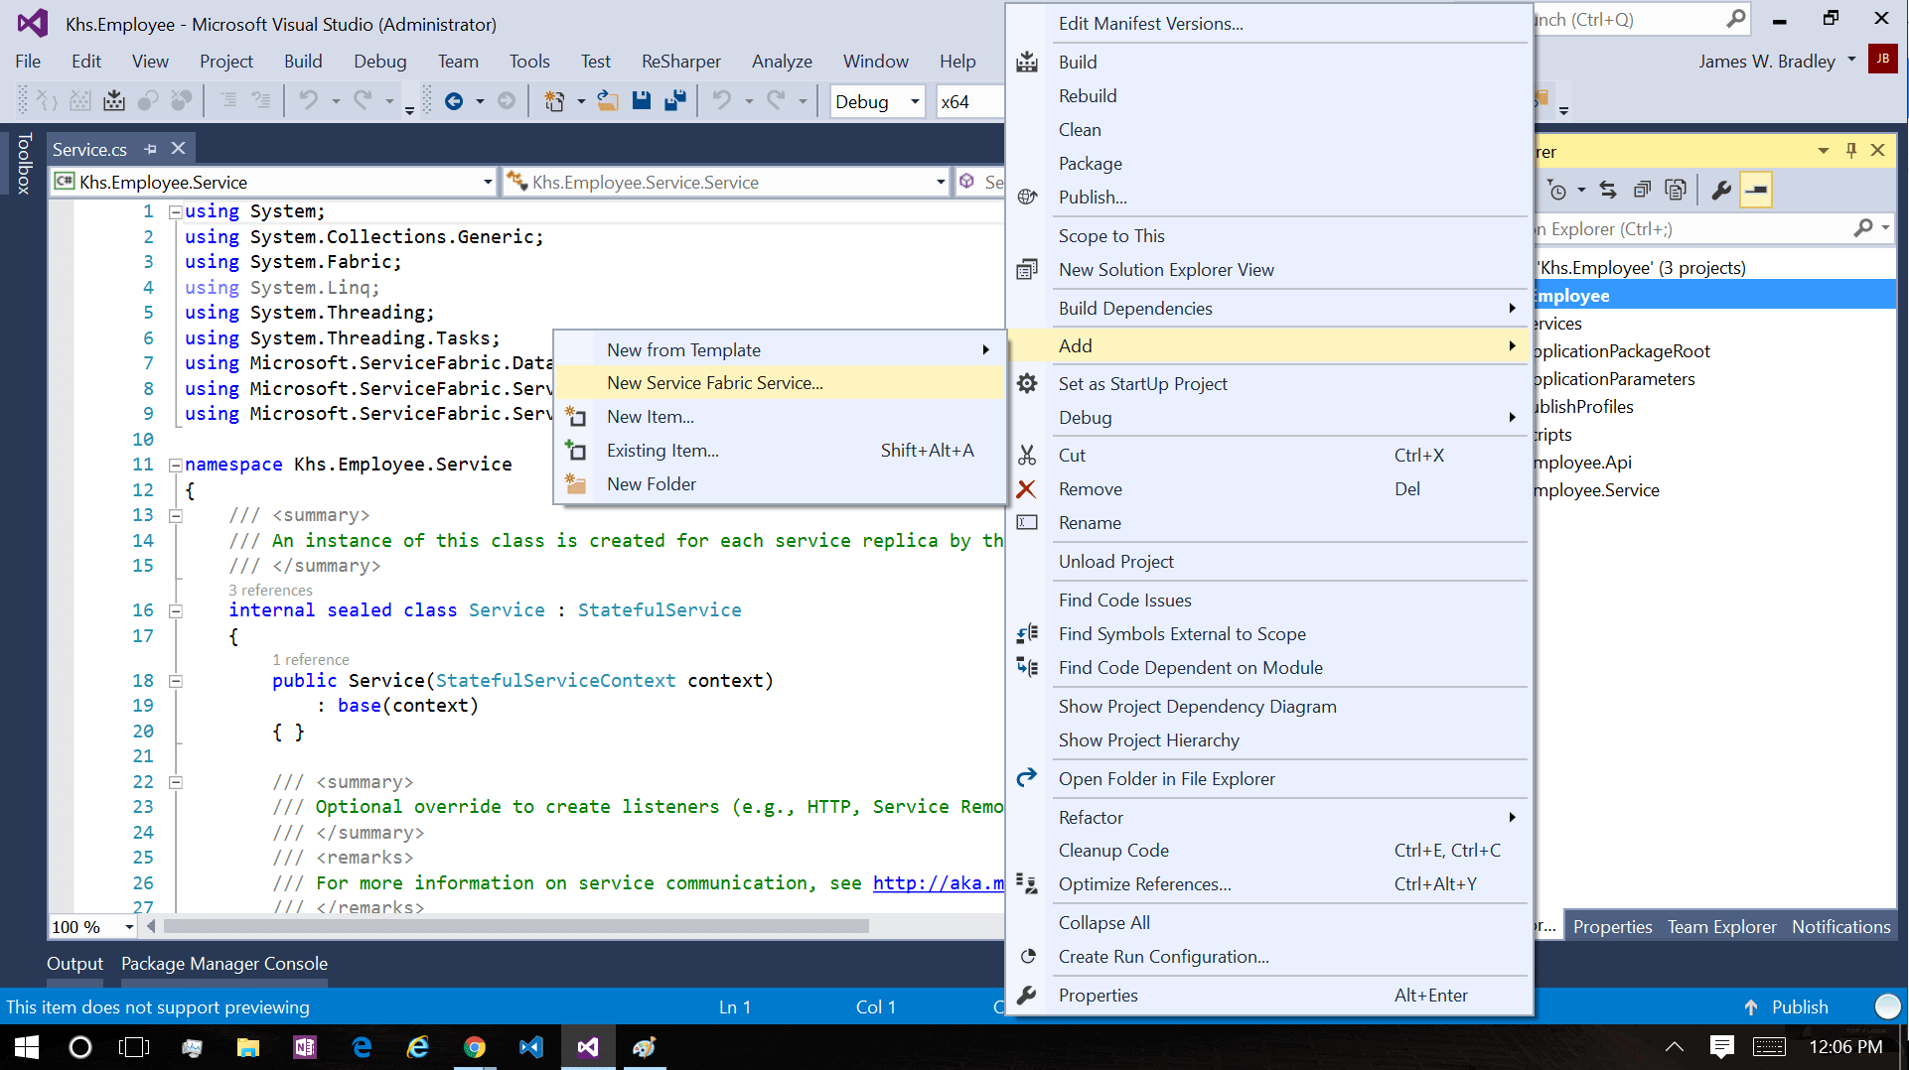The image size is (1909, 1070).
Task: Toggle Preview Selected Items button
Action: 1756,190
